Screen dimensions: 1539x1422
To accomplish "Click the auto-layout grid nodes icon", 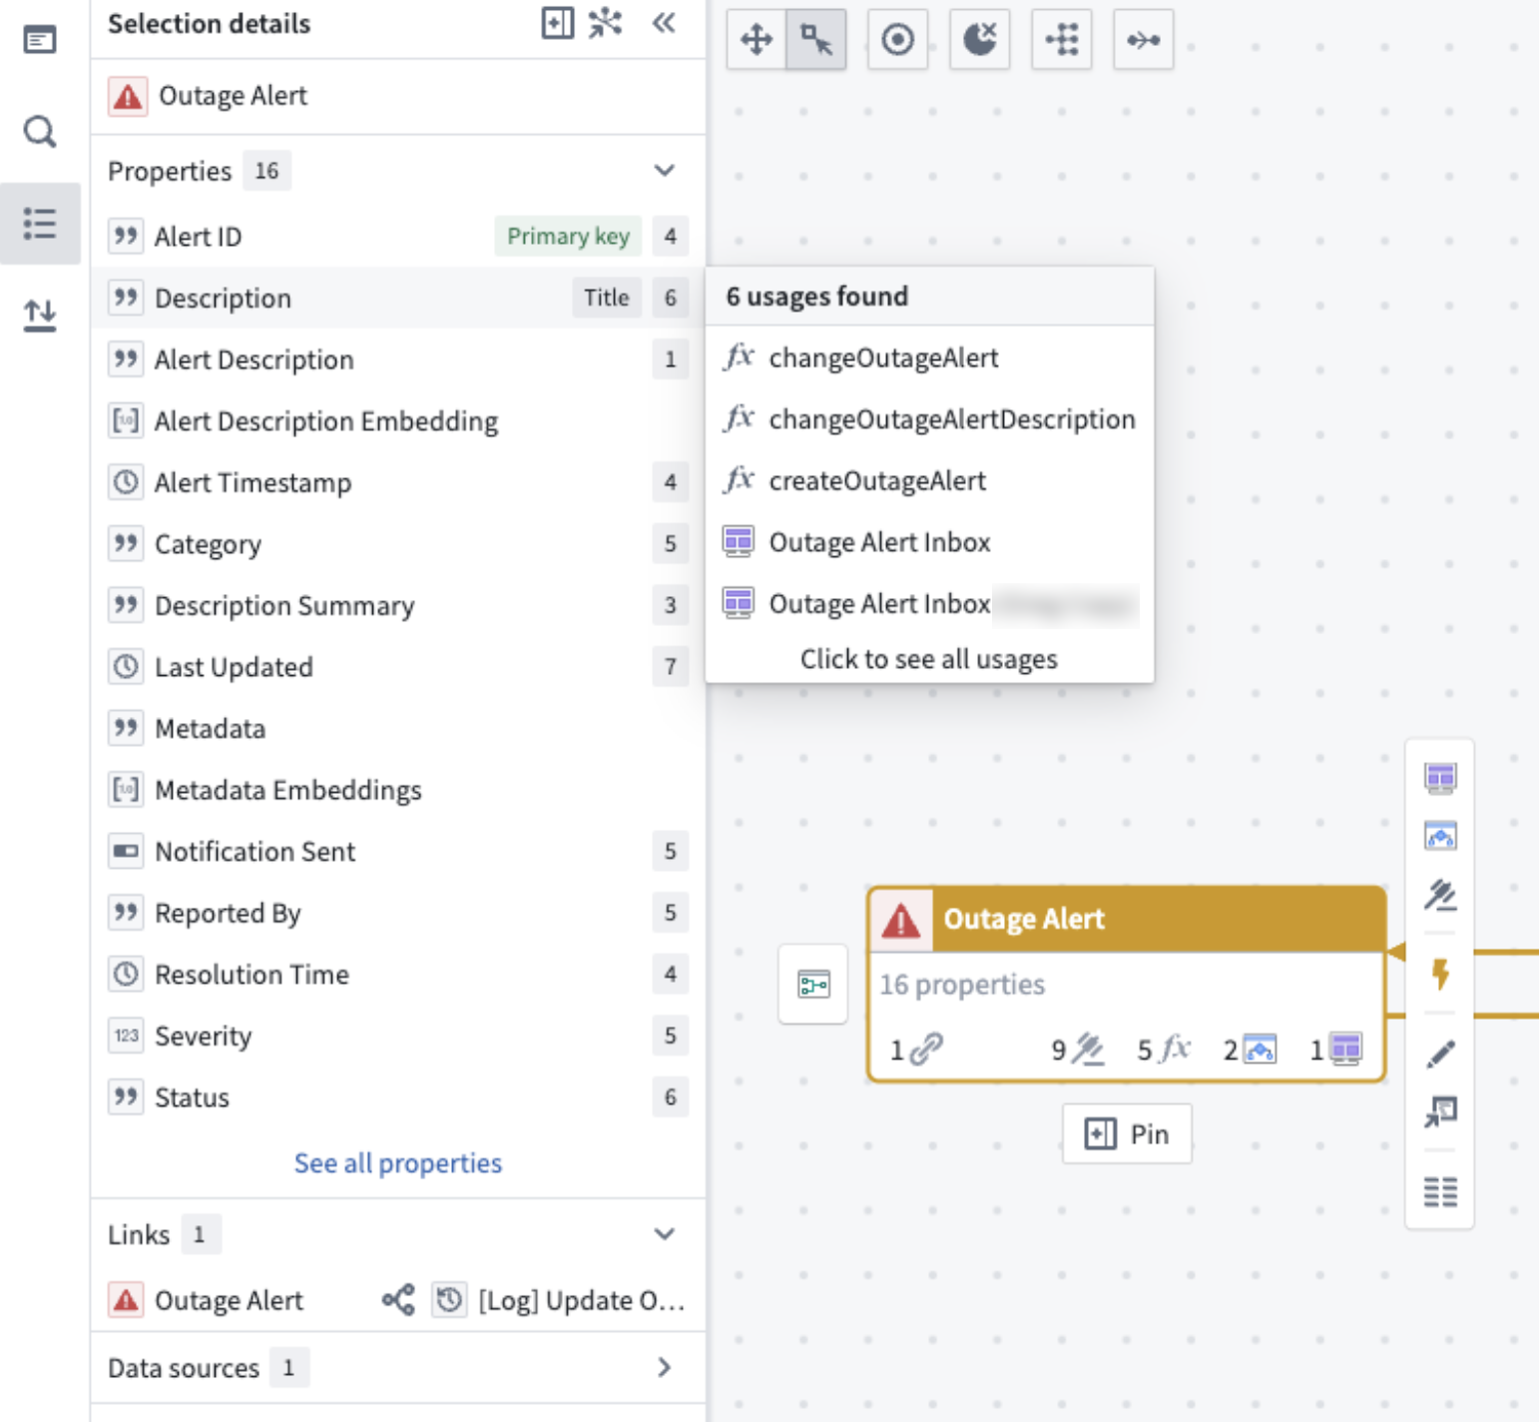I will 1062,40.
